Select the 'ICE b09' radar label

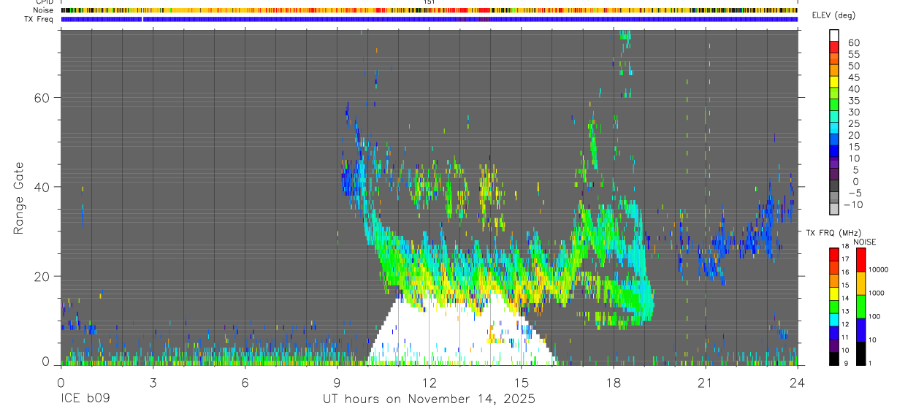(86, 399)
